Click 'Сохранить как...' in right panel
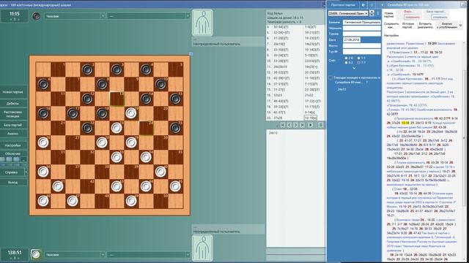Viewport: 469px width, 263px height. [x=391, y=26]
